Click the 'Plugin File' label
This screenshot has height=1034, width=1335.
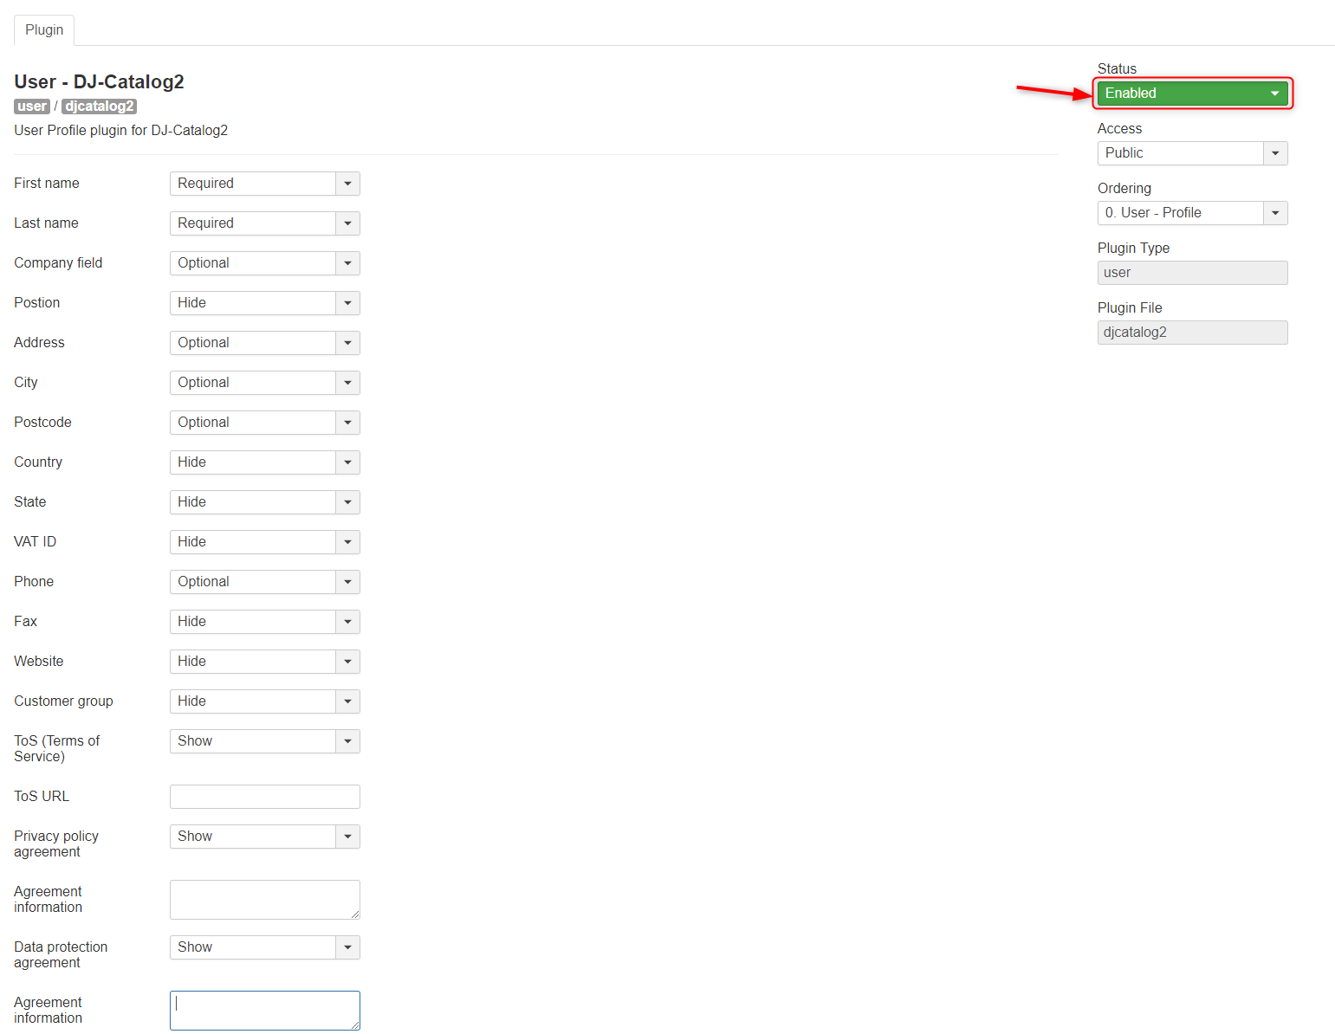click(x=1130, y=308)
